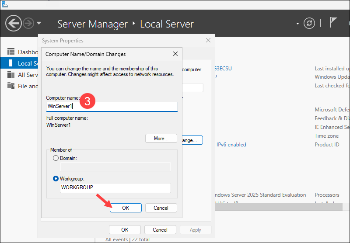The image size is (350, 243).
Task: Open File and Storage Services icon
Action: click(x=11, y=86)
